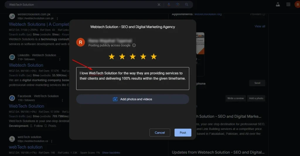Open search by image lens icon
Viewport: 300px width, 156px height.
178,5
